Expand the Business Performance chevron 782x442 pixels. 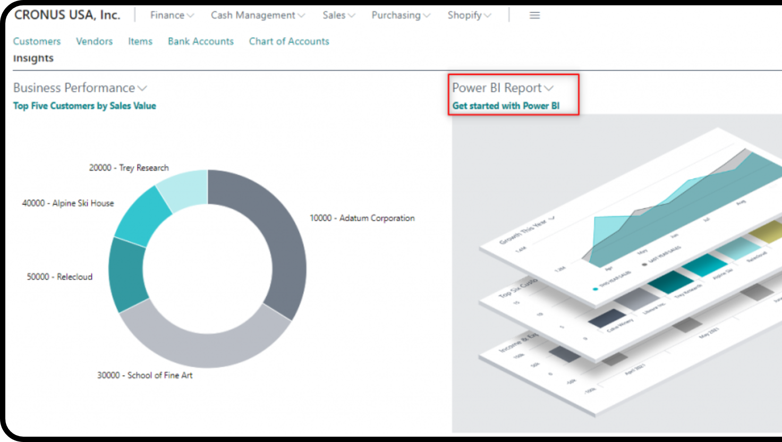click(x=142, y=88)
